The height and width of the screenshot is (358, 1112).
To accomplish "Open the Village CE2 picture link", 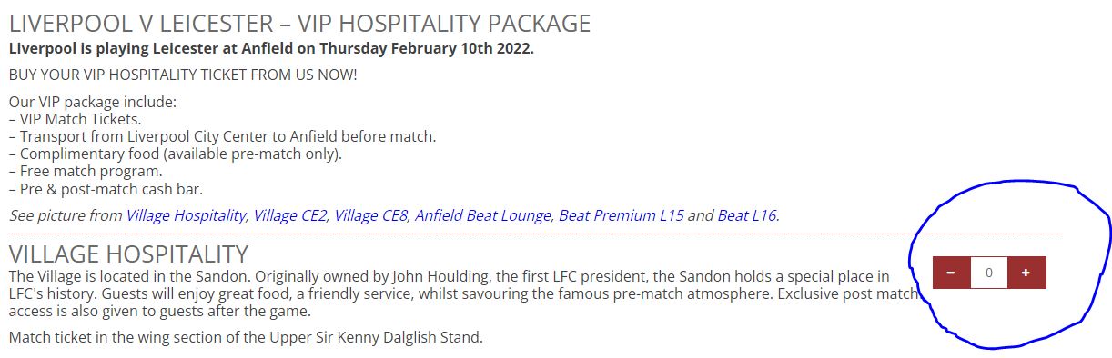I will click(x=290, y=216).
